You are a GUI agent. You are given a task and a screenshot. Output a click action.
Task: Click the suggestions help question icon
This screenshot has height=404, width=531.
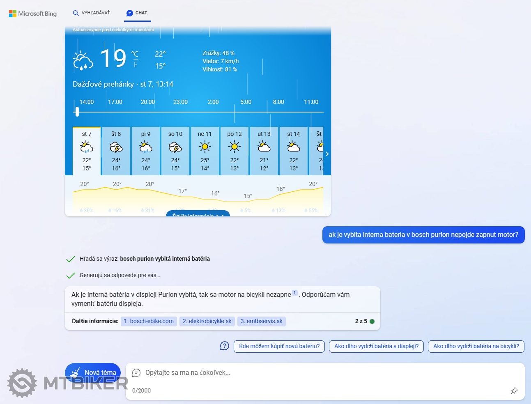click(x=224, y=346)
